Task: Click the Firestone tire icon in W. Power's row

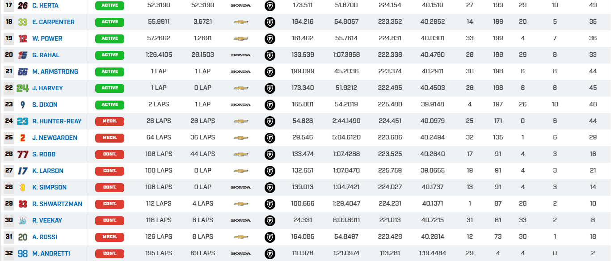Action: 270,38
